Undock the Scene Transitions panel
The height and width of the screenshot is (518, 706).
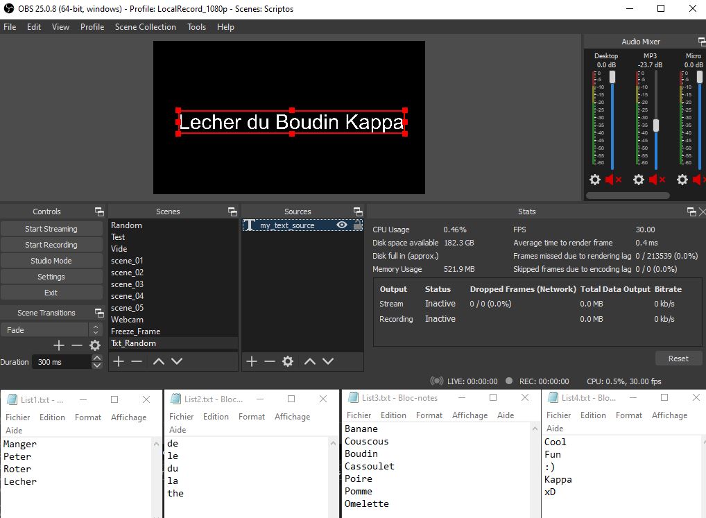tap(99, 313)
